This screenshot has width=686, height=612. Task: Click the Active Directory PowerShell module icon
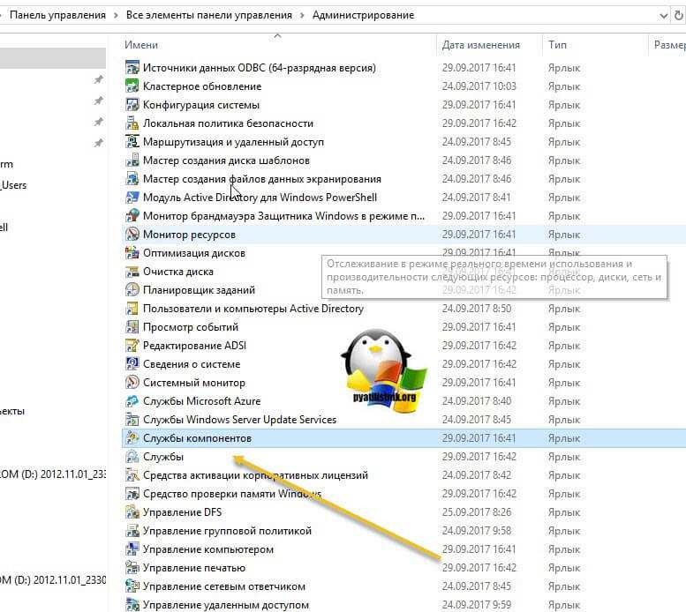pos(132,197)
